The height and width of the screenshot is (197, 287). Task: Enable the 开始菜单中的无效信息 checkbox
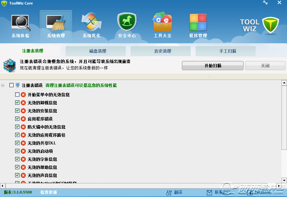click(17, 94)
